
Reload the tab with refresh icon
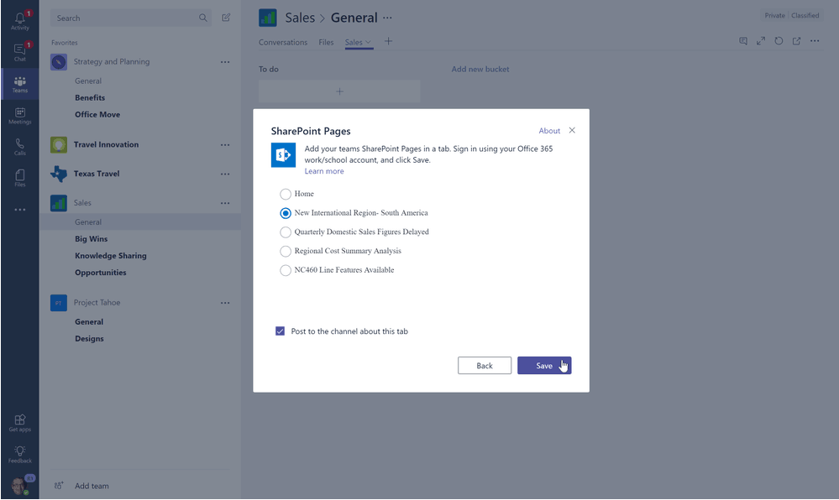tap(779, 41)
